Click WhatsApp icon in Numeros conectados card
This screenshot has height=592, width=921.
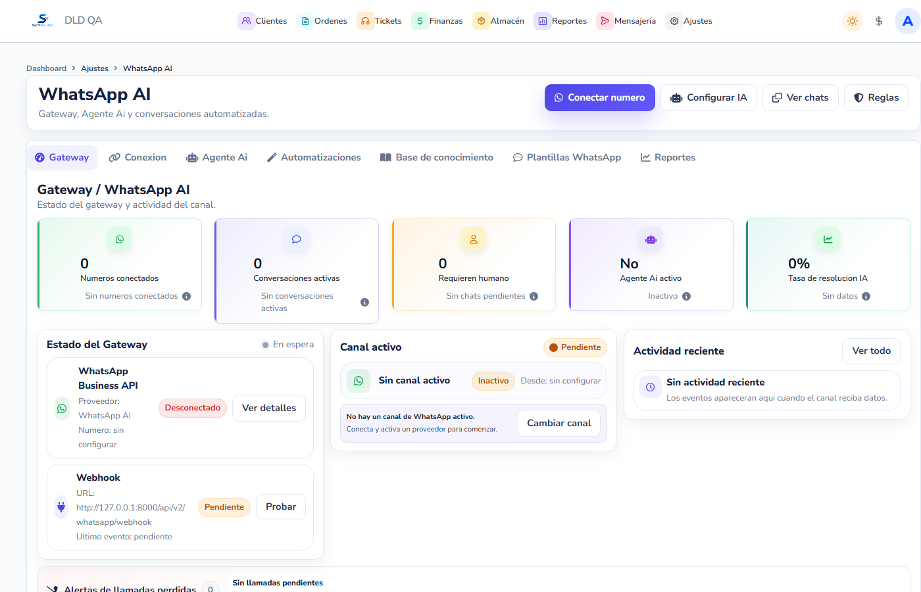point(120,239)
